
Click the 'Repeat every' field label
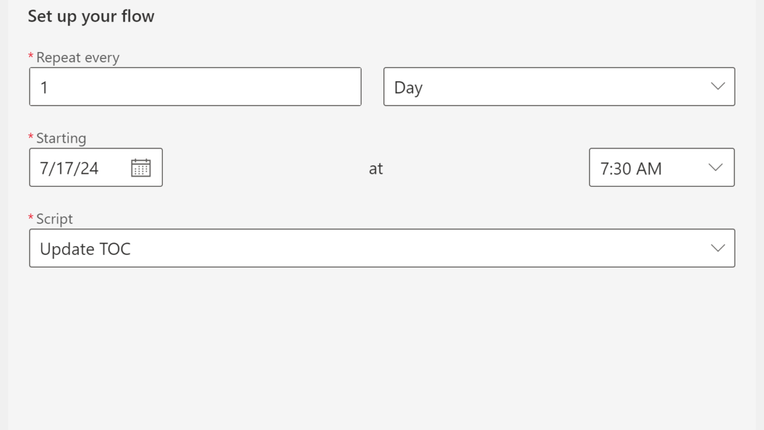click(78, 58)
